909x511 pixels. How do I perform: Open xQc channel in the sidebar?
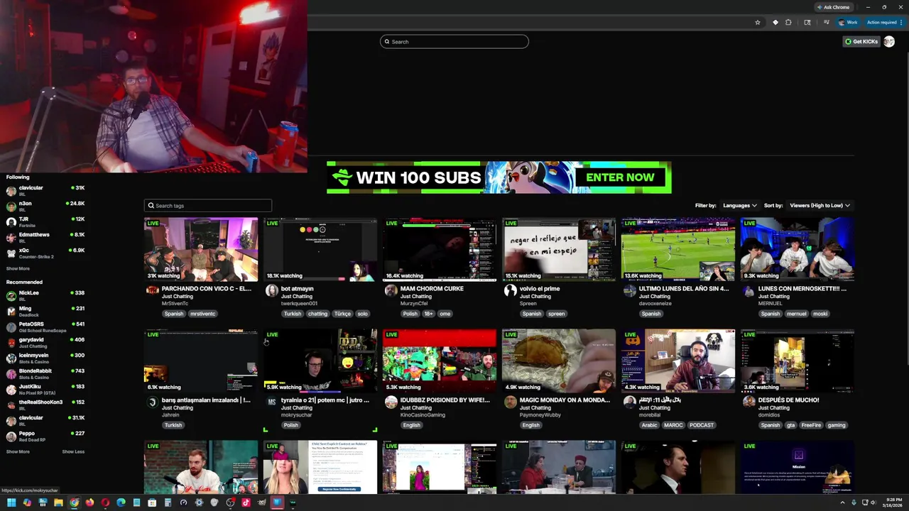[x=45, y=253]
